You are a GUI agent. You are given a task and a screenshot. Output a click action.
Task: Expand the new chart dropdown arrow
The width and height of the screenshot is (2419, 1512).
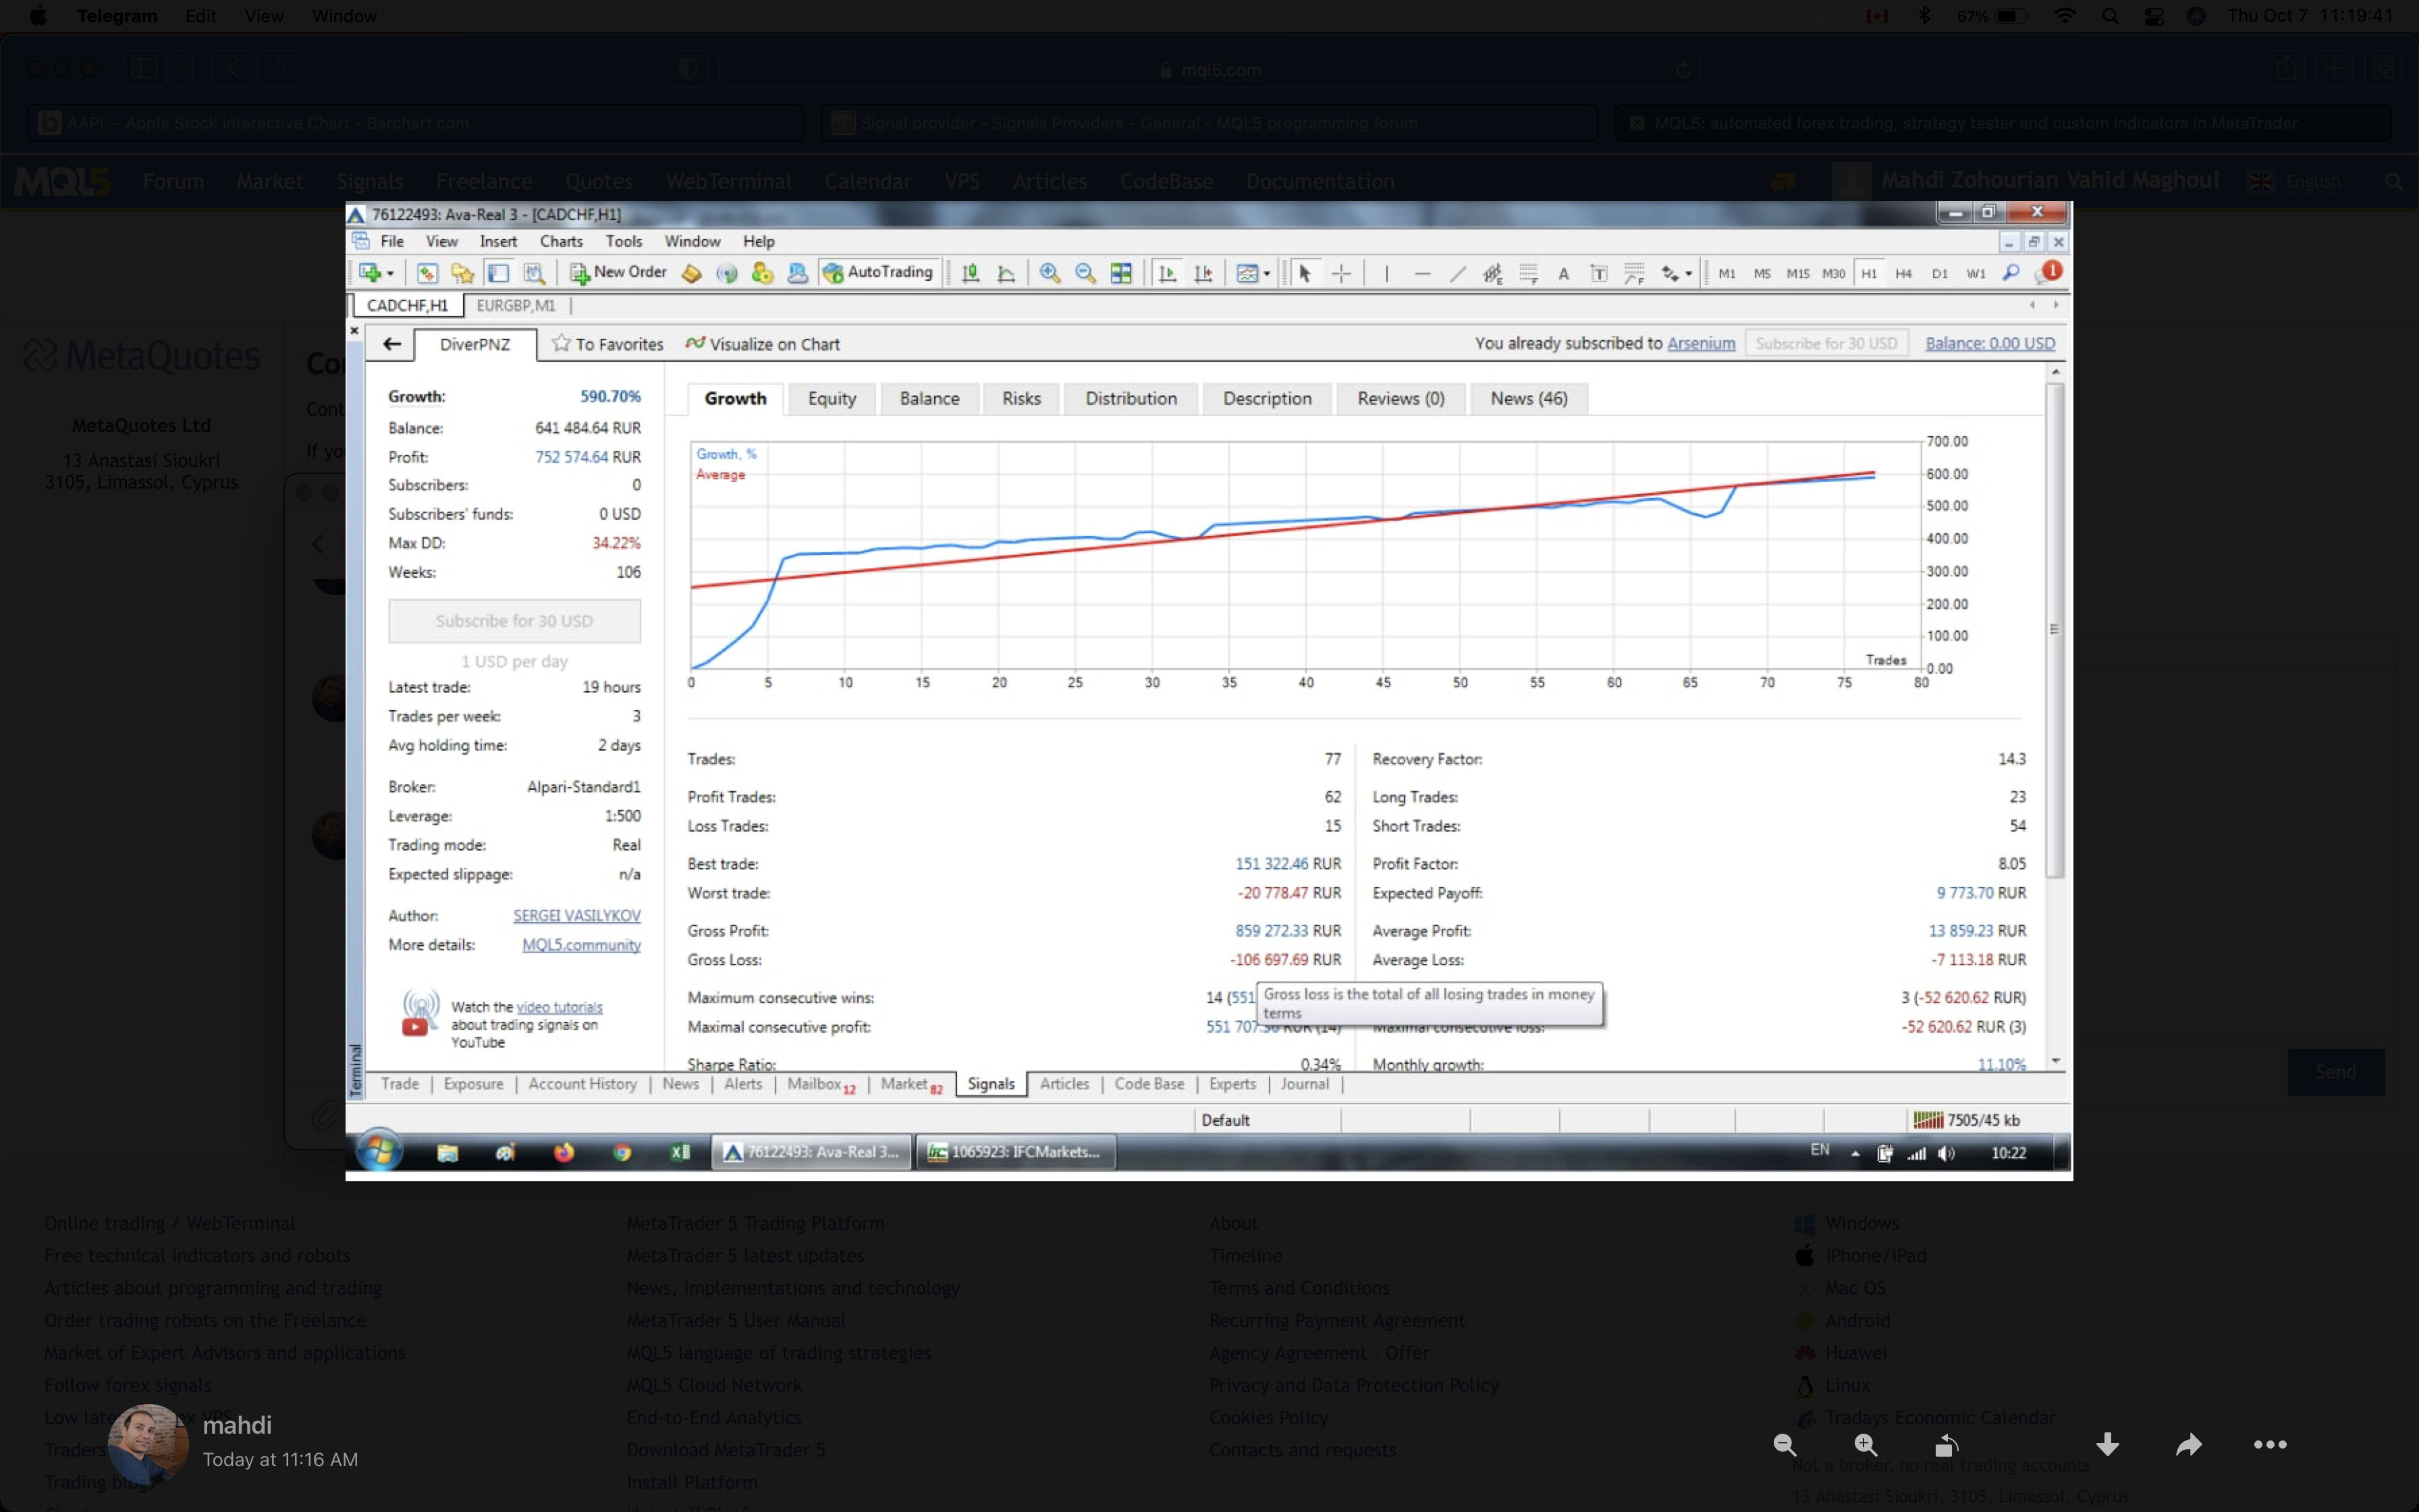390,274
